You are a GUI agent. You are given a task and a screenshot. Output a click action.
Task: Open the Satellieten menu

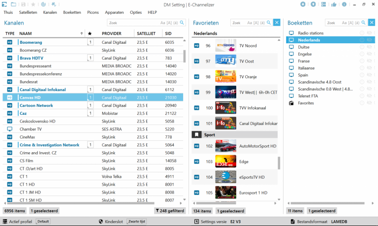click(28, 12)
